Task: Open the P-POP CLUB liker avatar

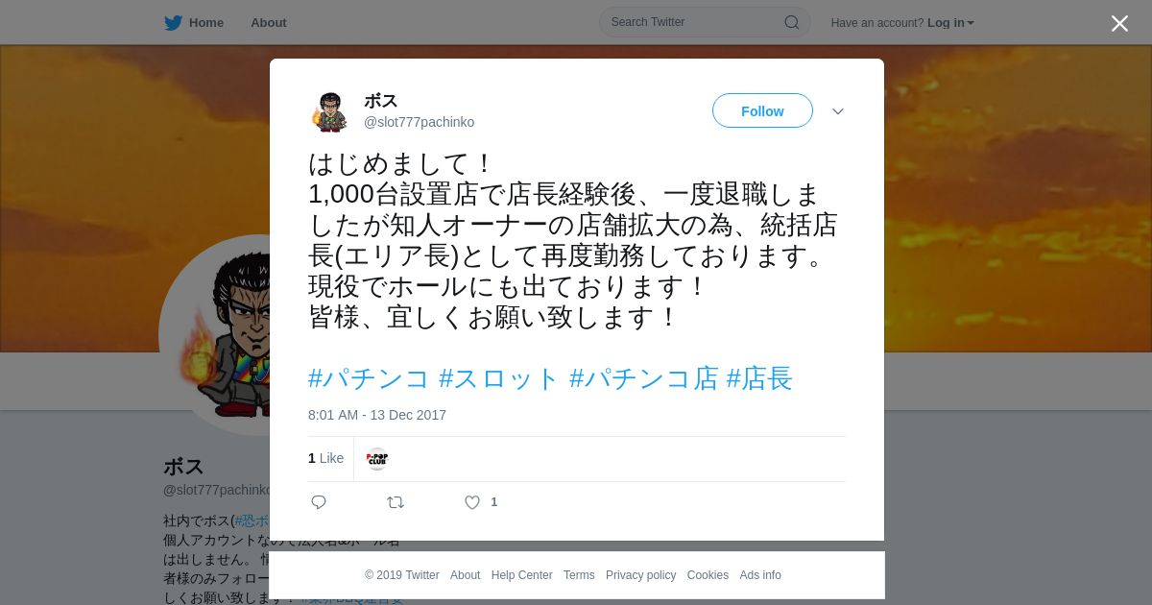Action: pyautogui.click(x=377, y=459)
